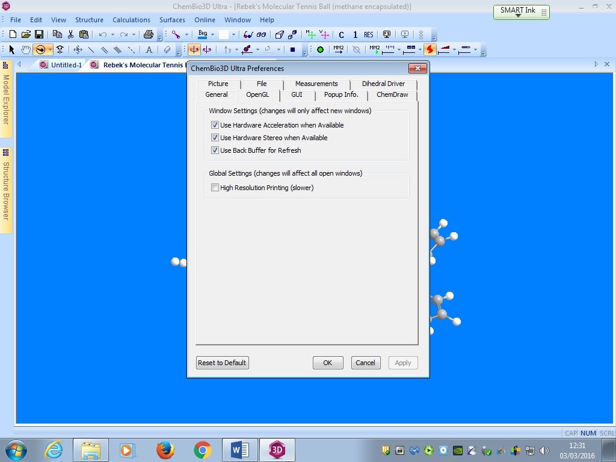Open the rotate-about-Y axis dropdown
The width and height of the screenshot is (616, 462).
[236, 49]
